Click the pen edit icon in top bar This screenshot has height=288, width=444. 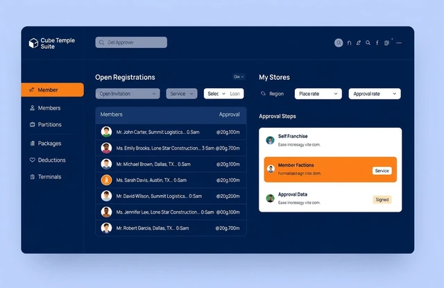click(359, 43)
